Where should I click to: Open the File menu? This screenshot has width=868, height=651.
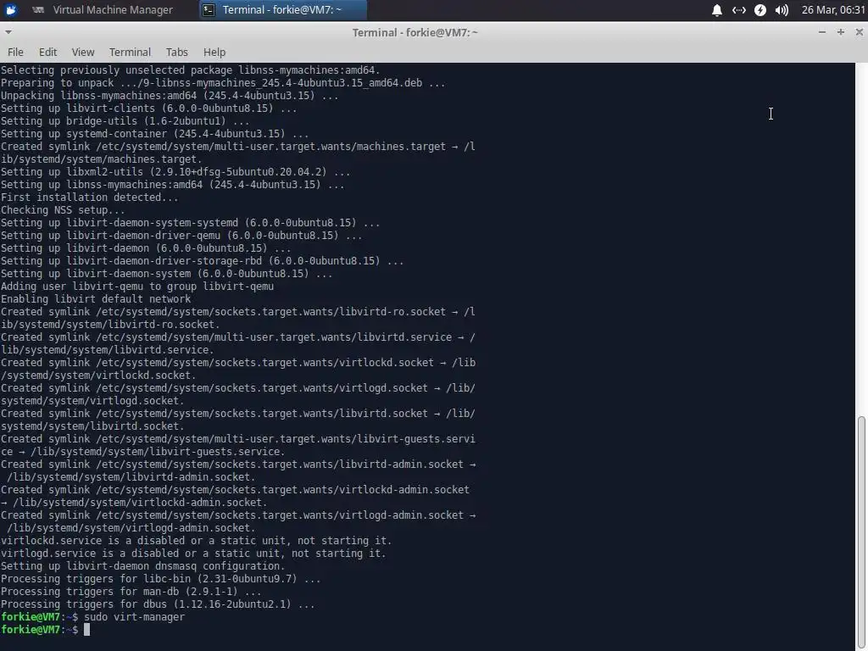click(x=15, y=52)
